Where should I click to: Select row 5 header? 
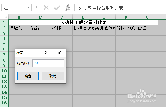(x=4, y=44)
